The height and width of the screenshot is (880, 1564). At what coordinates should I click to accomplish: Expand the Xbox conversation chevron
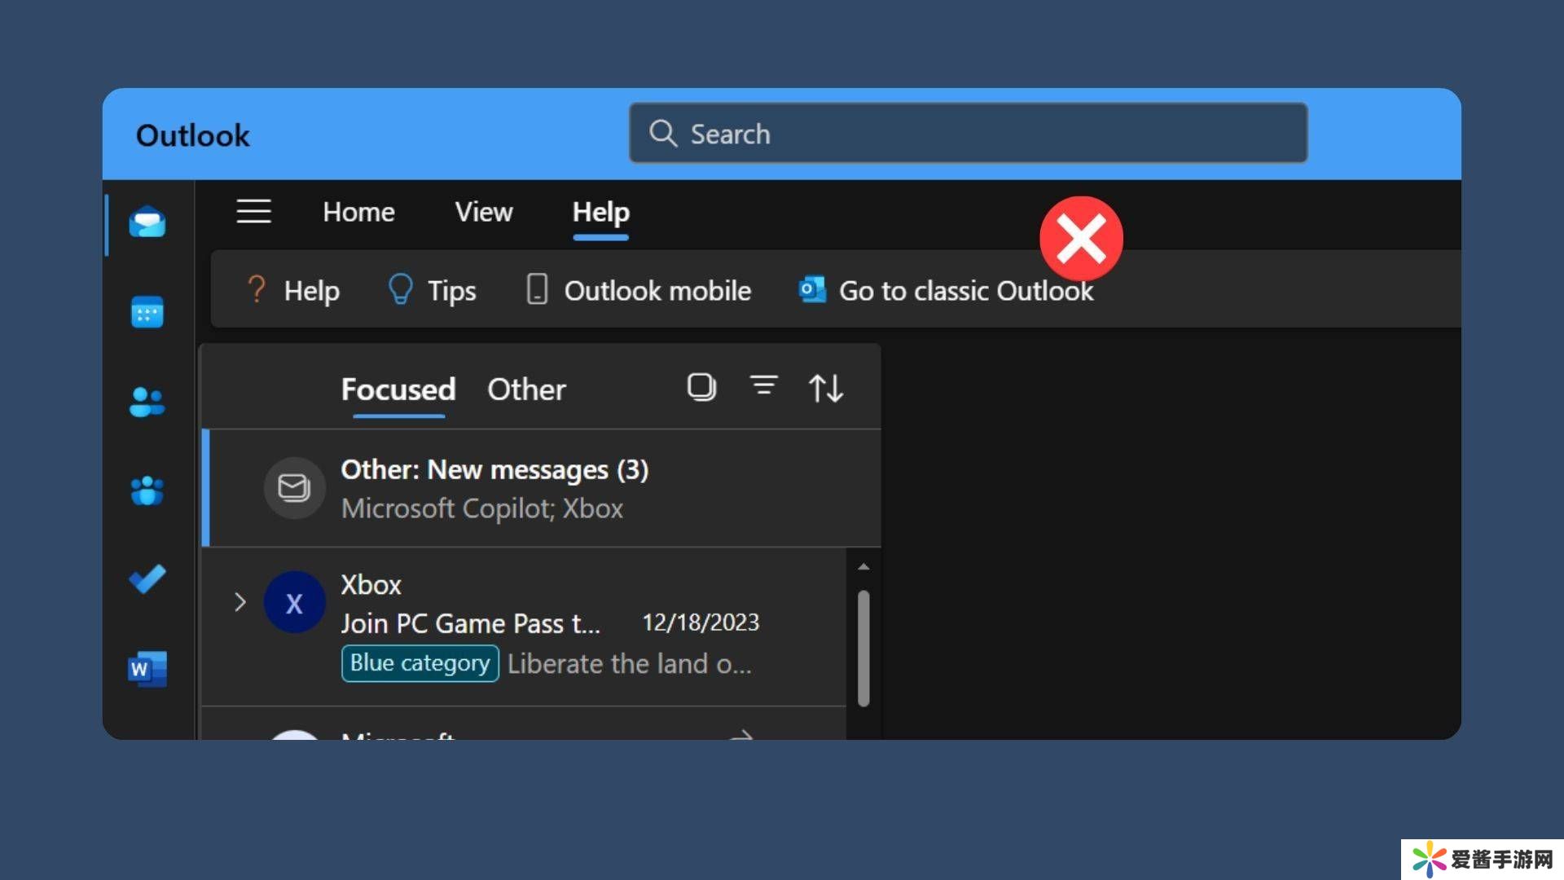pos(239,602)
